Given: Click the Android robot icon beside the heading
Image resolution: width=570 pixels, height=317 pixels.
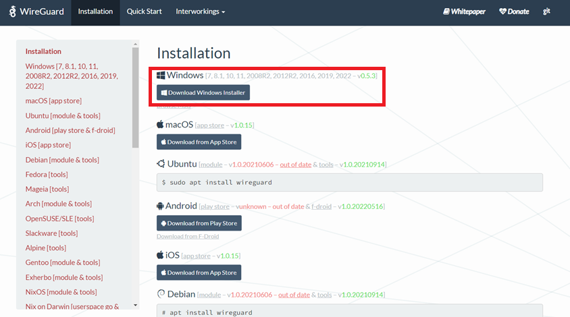Looking at the screenshot, I should pos(161,206).
